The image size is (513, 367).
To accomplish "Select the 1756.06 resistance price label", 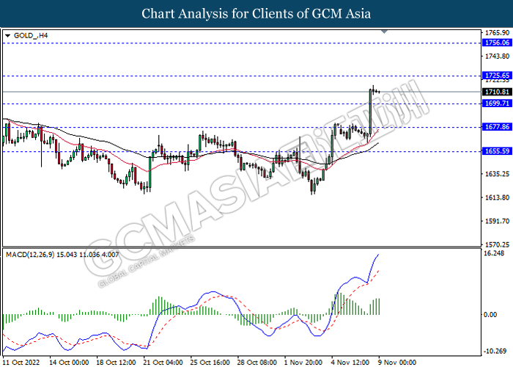I will click(x=497, y=43).
